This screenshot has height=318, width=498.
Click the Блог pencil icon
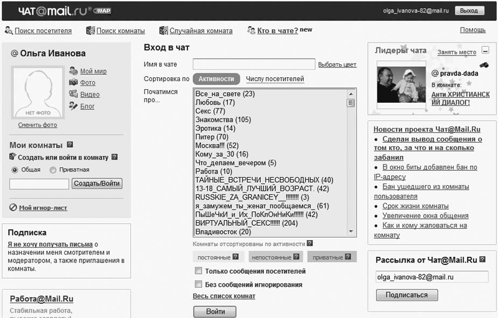click(x=73, y=106)
